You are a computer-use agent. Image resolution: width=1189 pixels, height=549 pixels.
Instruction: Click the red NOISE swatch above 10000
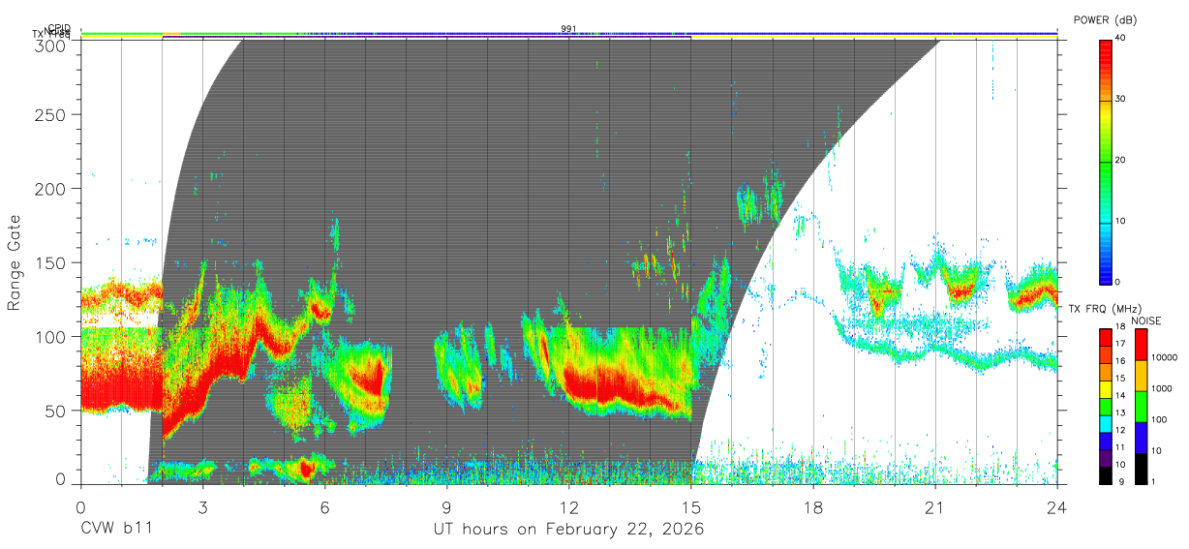1142,345
